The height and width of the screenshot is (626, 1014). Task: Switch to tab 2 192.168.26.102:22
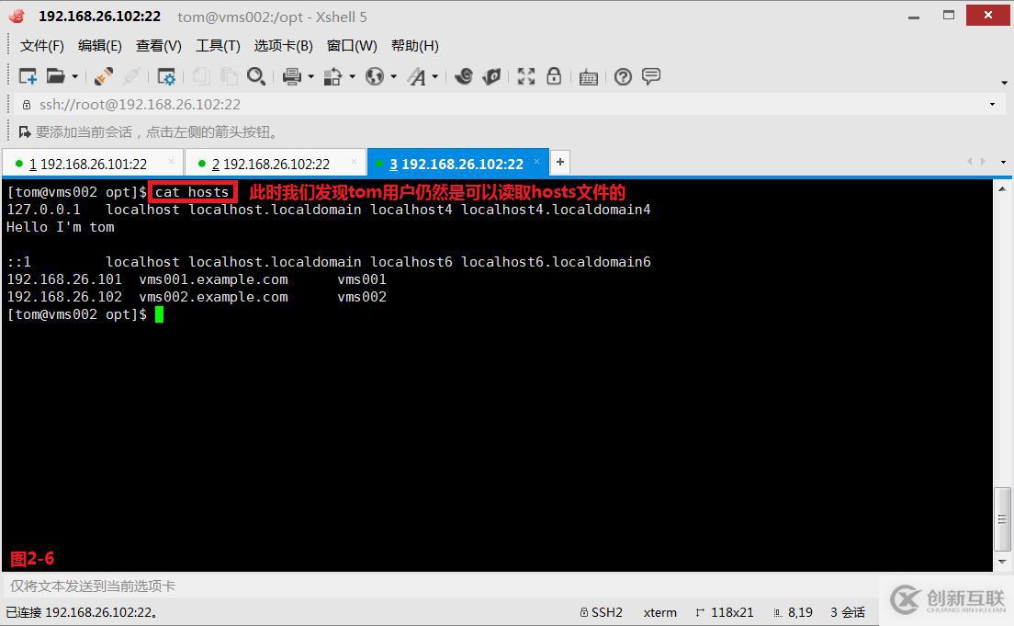pos(276,164)
